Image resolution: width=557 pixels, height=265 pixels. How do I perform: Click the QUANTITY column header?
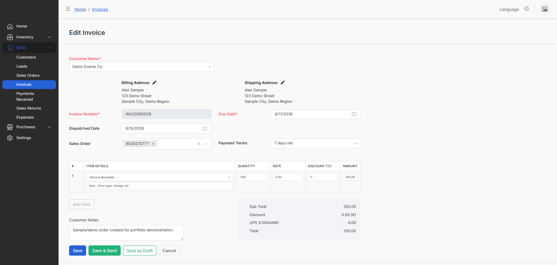246,166
